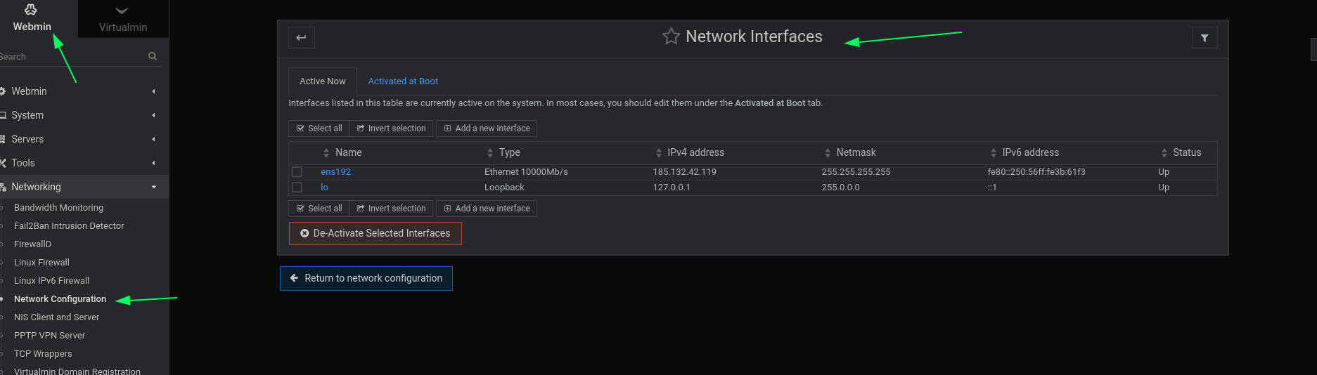Sort table by Name column arrows

pyautogui.click(x=326, y=153)
